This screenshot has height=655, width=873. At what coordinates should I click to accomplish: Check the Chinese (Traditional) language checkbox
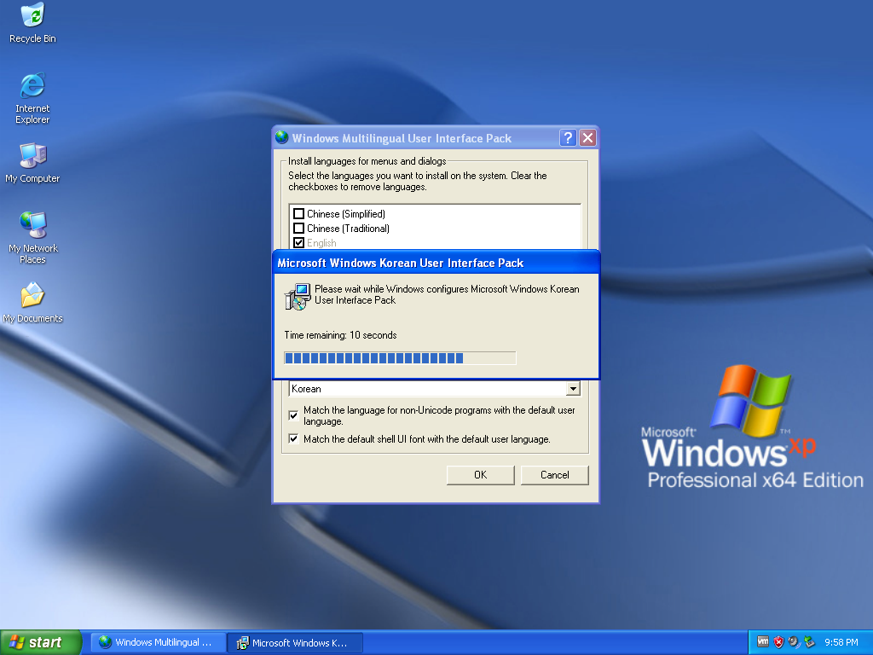click(299, 229)
